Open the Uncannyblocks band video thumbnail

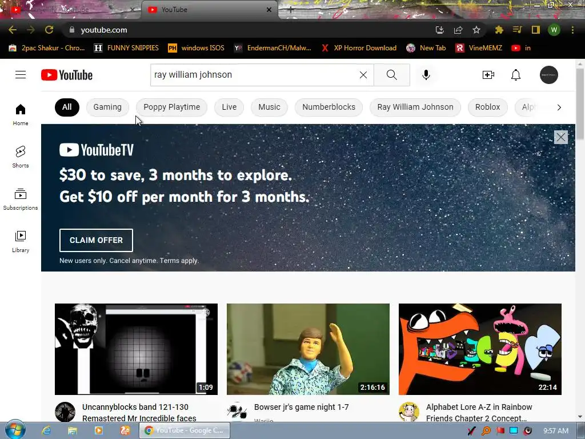(136, 349)
